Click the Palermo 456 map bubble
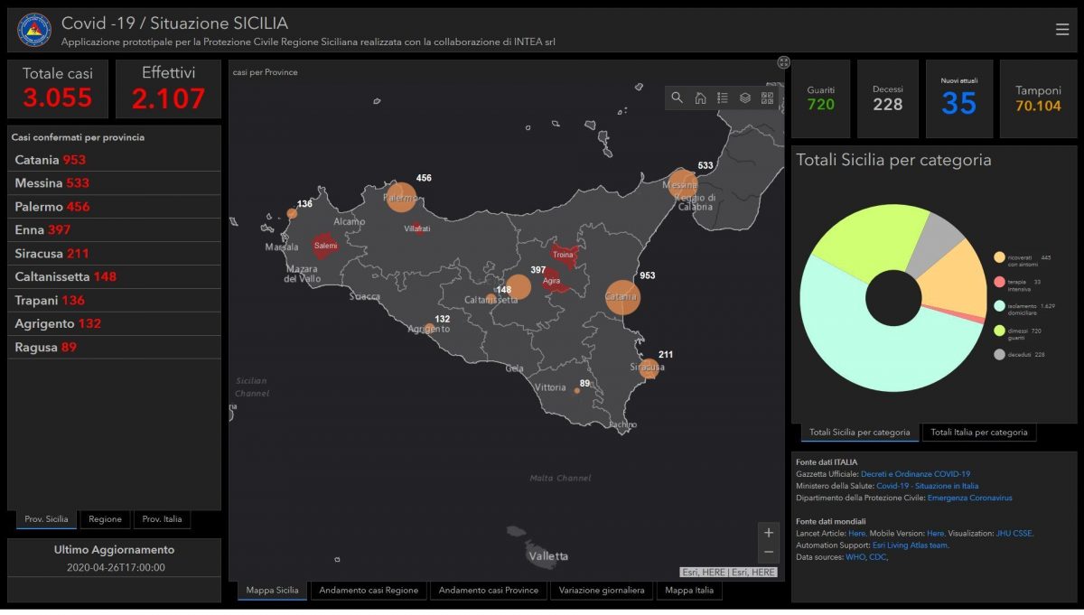 [401, 197]
